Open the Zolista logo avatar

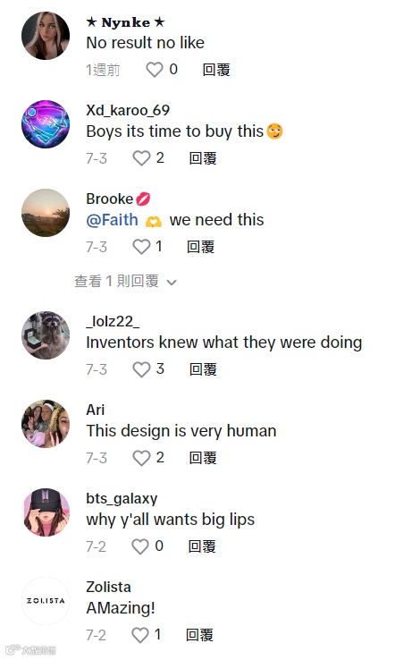point(46,601)
